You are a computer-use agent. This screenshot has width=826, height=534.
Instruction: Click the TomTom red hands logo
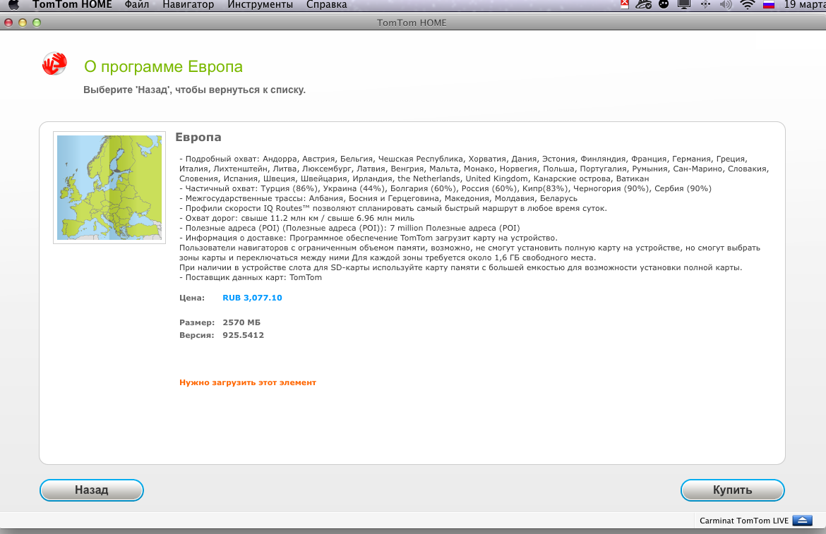tap(54, 64)
